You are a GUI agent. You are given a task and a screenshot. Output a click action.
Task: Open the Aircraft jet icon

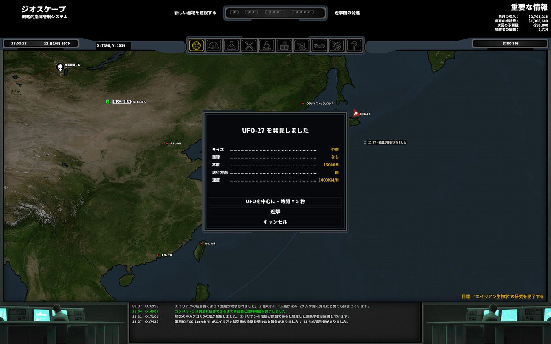(337, 45)
